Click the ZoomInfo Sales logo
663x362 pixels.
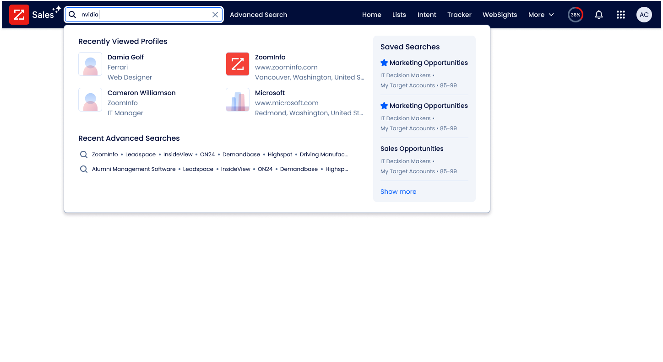click(x=35, y=15)
